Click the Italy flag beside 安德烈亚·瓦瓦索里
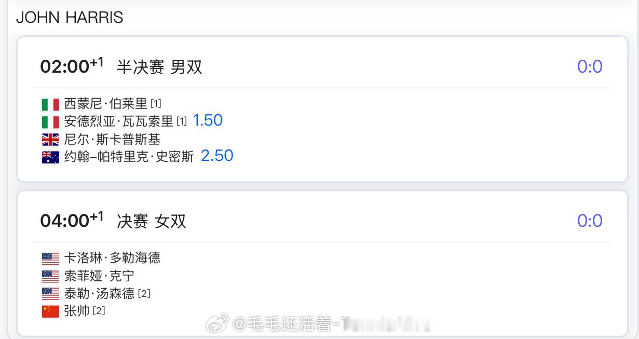The image size is (639, 339). [x=50, y=122]
